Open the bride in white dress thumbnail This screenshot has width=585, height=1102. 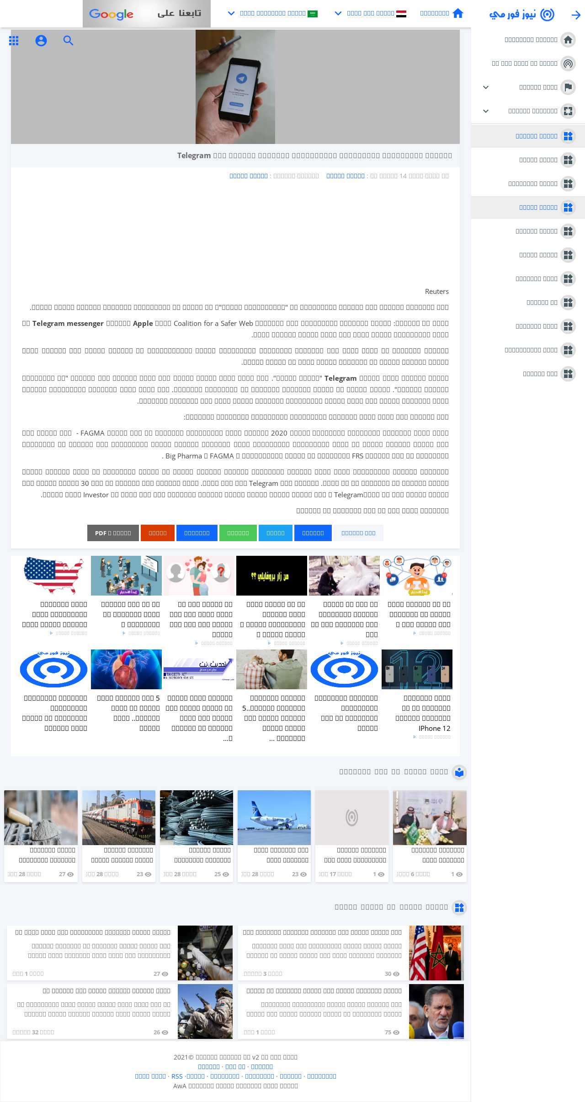(344, 575)
